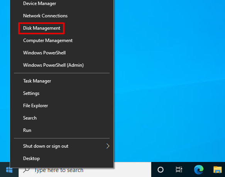
Task: Open the Run dialog entry
Action: tap(62, 130)
